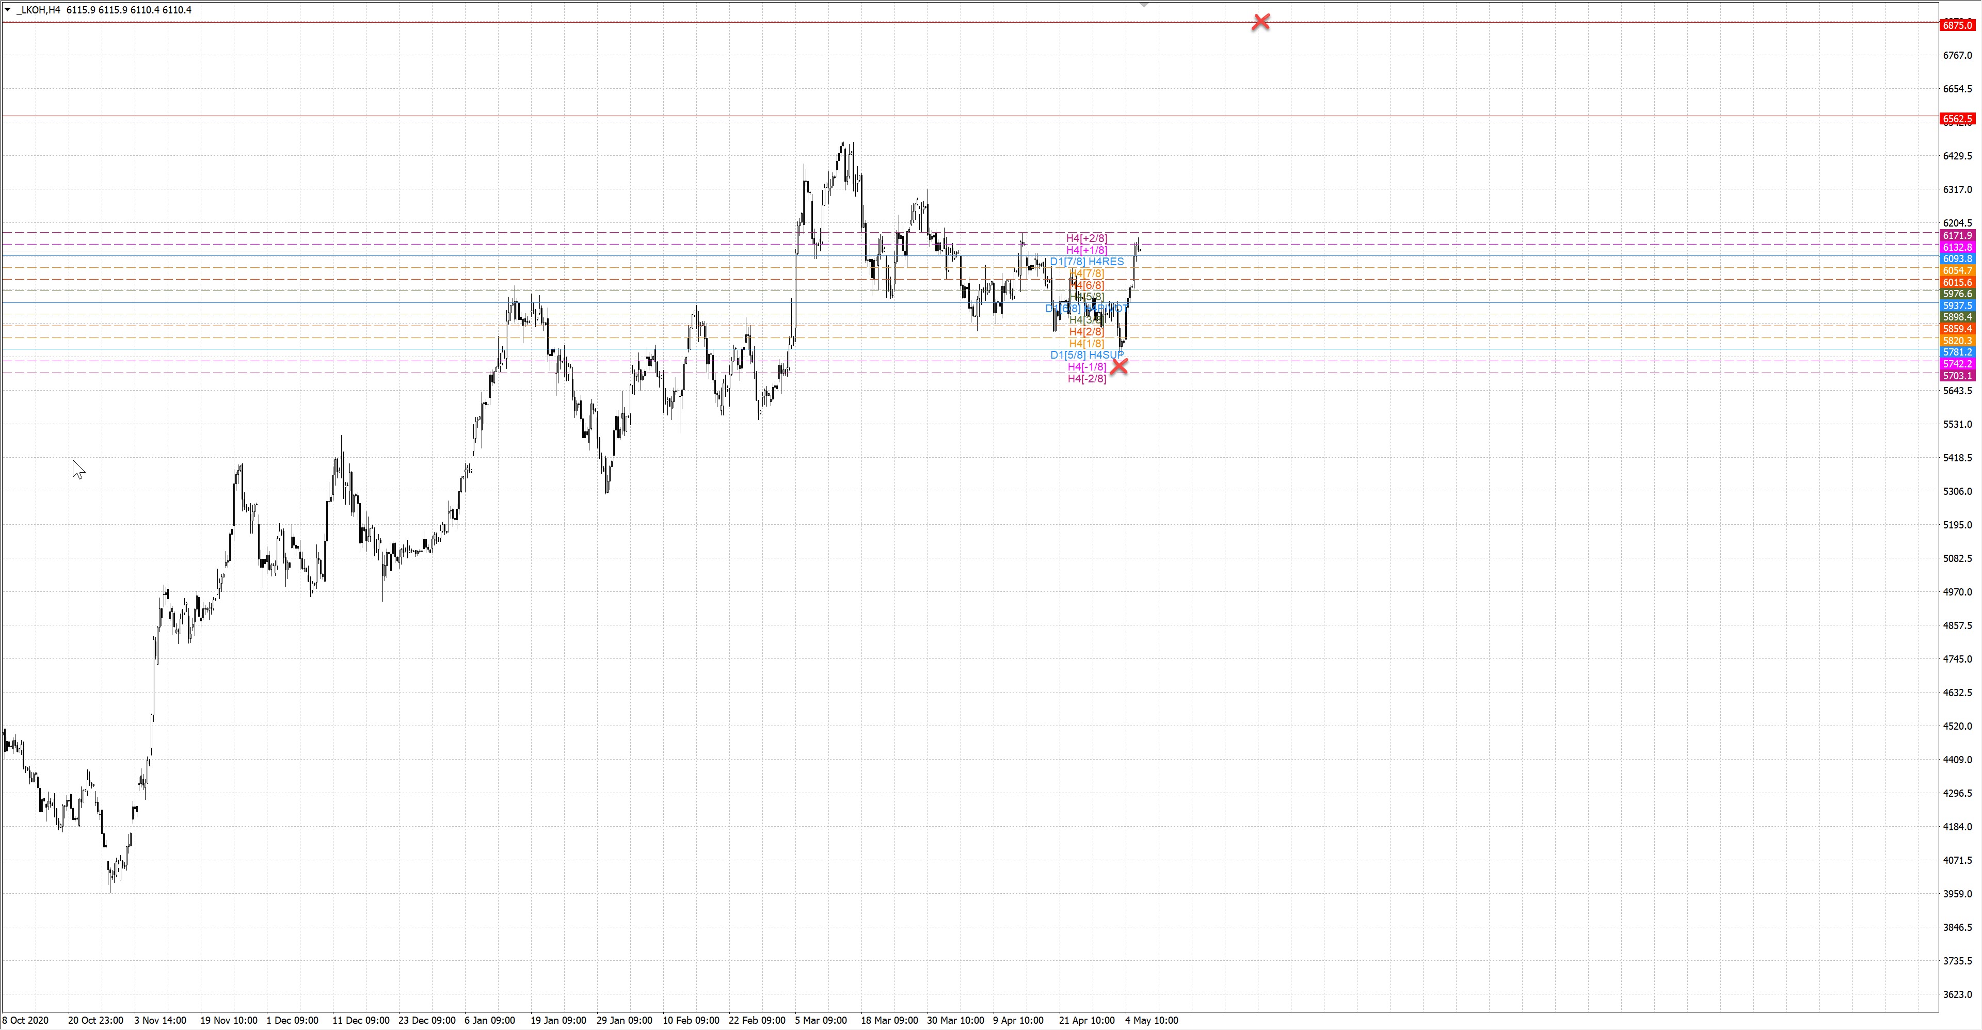
Task: Click the H4[1/8] level label
Action: click(1086, 343)
